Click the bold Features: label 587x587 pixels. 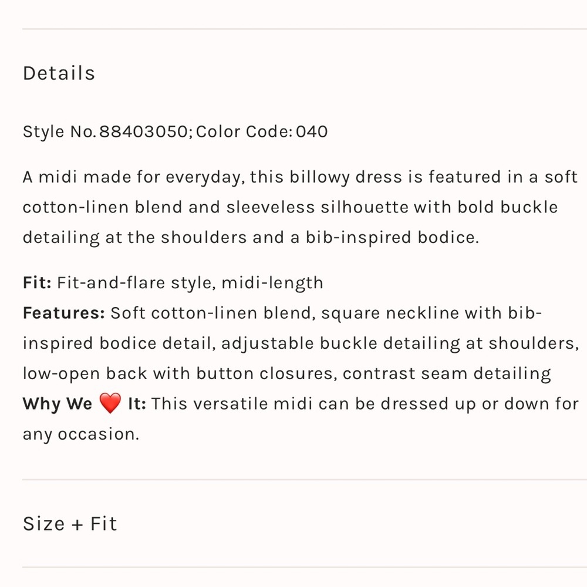tap(63, 313)
